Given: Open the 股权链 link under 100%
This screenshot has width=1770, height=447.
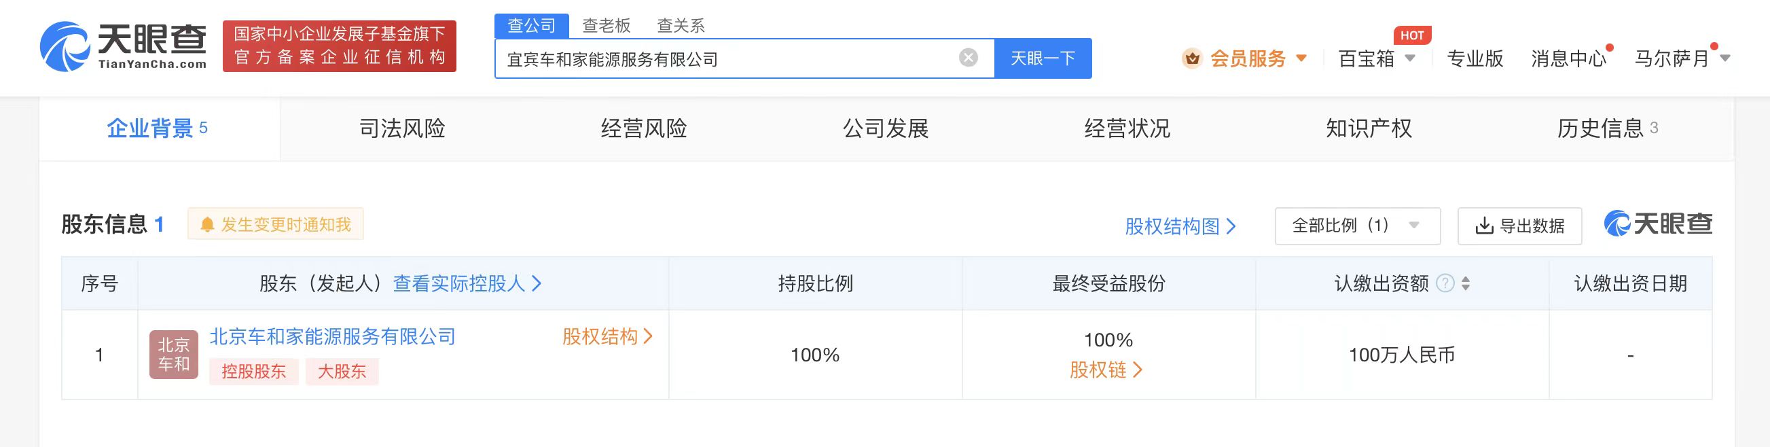Looking at the screenshot, I should tap(1106, 370).
